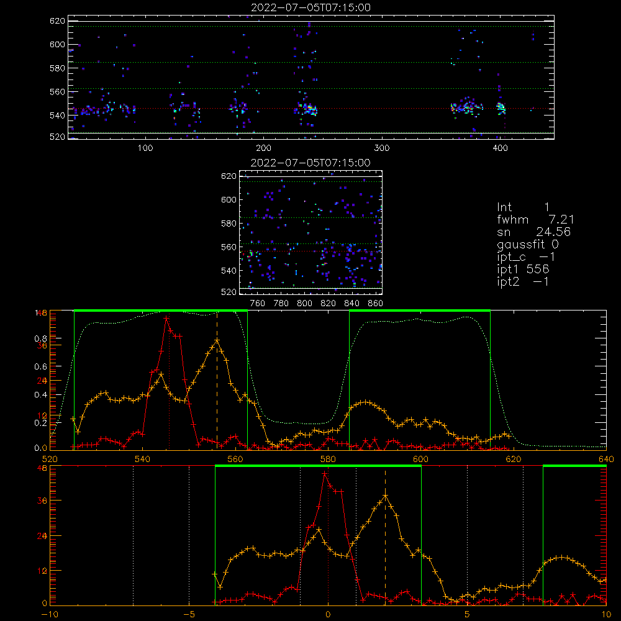Click the orange curve peak at dashed line, third plot

click(217, 340)
